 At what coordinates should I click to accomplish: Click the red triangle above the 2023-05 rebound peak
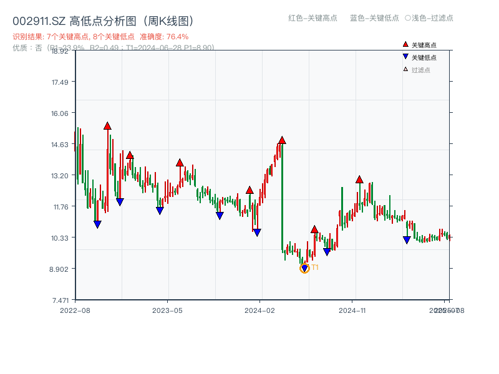click(x=180, y=162)
